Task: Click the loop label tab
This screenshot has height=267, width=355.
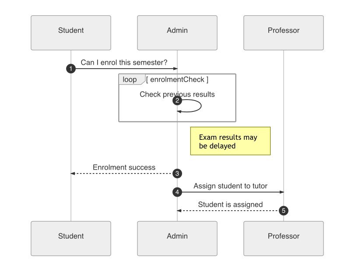Action: [x=132, y=80]
